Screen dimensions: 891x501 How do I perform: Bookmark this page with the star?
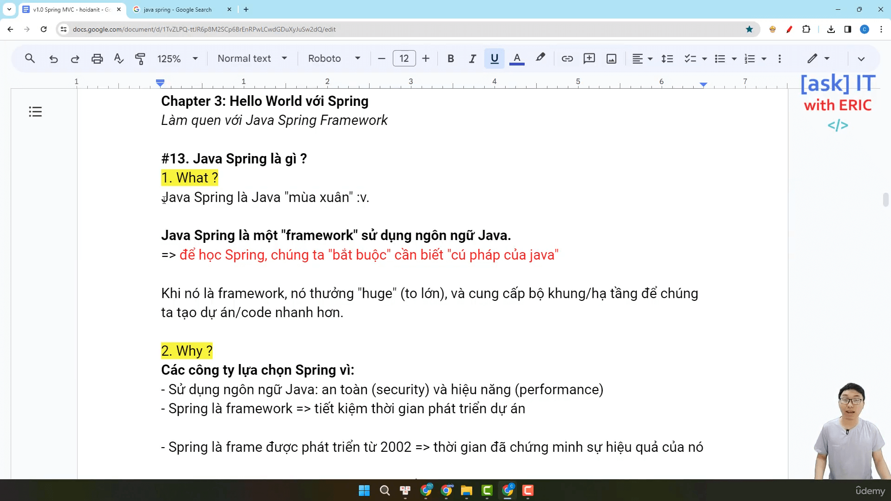pos(749,29)
